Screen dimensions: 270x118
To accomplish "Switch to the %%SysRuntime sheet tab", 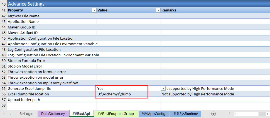I will click(x=186, y=114).
